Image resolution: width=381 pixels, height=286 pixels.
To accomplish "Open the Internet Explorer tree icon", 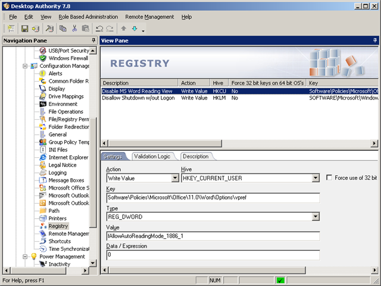I will click(x=43, y=157).
